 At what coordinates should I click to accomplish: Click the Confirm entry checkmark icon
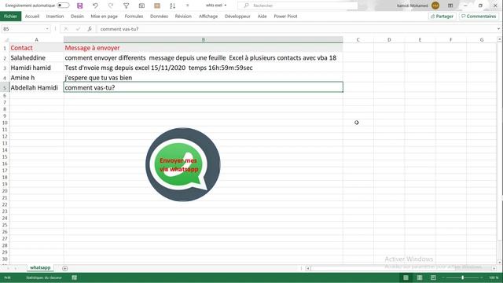[78, 29]
